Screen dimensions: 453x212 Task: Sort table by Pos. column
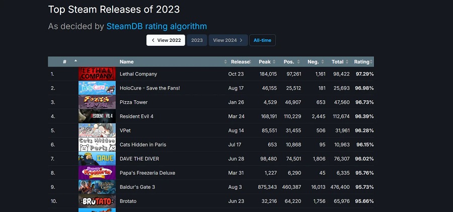[x=289, y=61]
